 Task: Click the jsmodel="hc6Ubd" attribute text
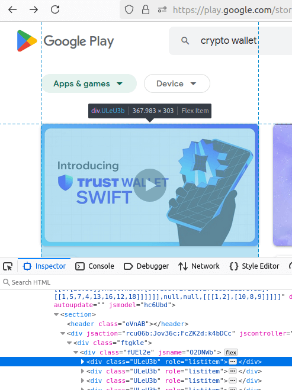click(140, 305)
